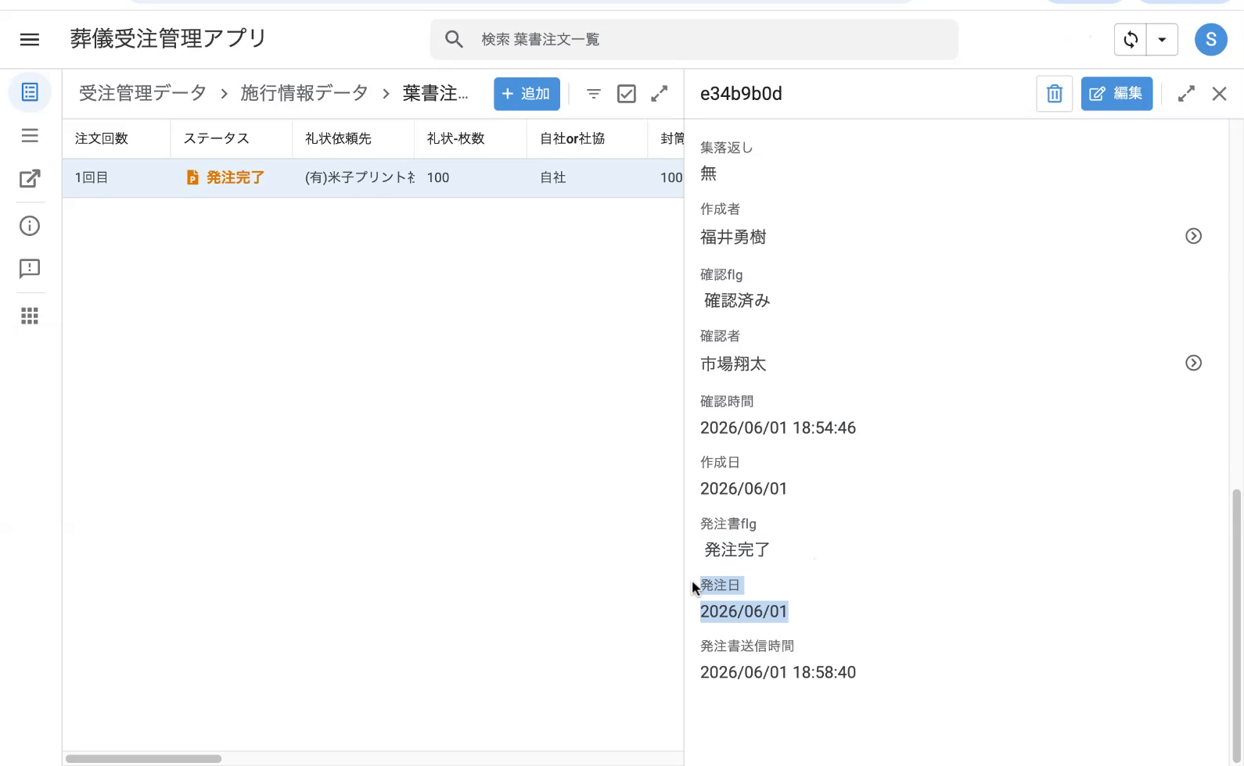Image resolution: width=1244 pixels, height=766 pixels.
Task: Select the form list view sidebar icon
Action: pos(30,92)
